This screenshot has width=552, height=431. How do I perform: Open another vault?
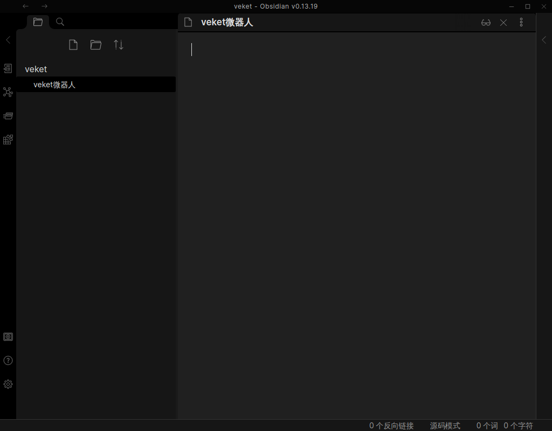tap(8, 337)
